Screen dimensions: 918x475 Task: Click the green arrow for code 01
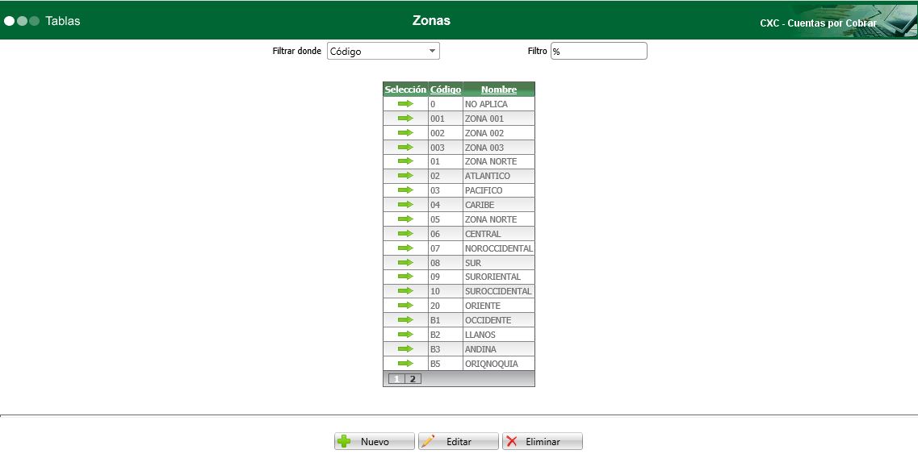[405, 160]
